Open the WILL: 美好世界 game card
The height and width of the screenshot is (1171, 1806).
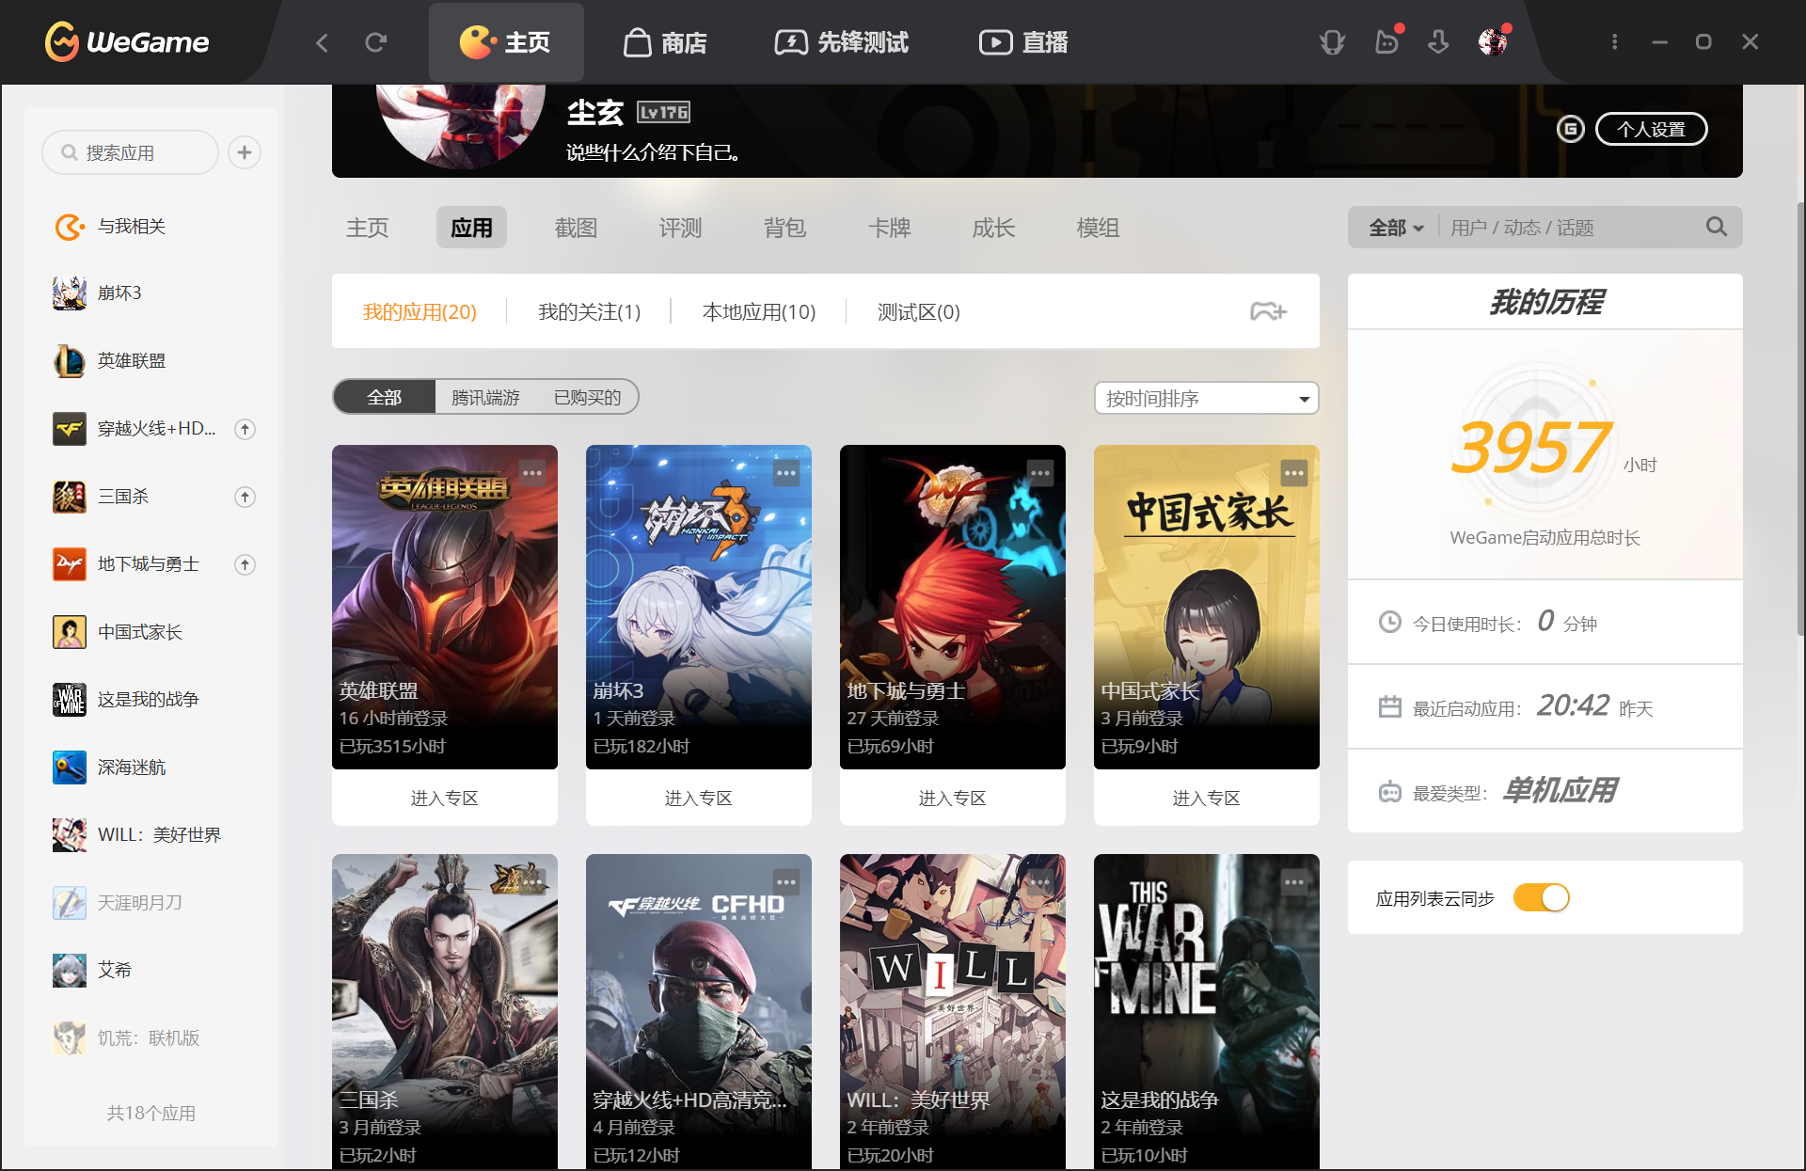point(953,1012)
